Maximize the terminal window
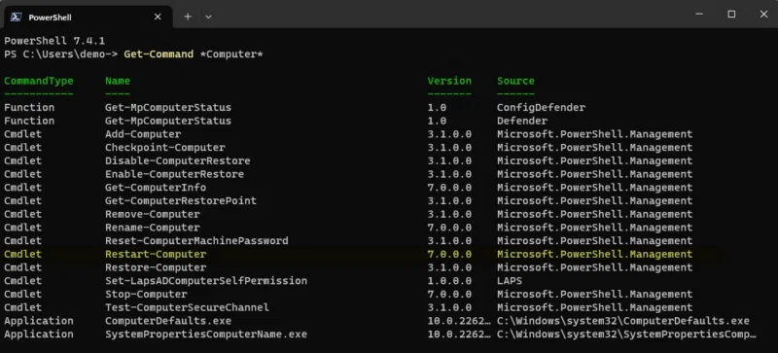 click(731, 15)
